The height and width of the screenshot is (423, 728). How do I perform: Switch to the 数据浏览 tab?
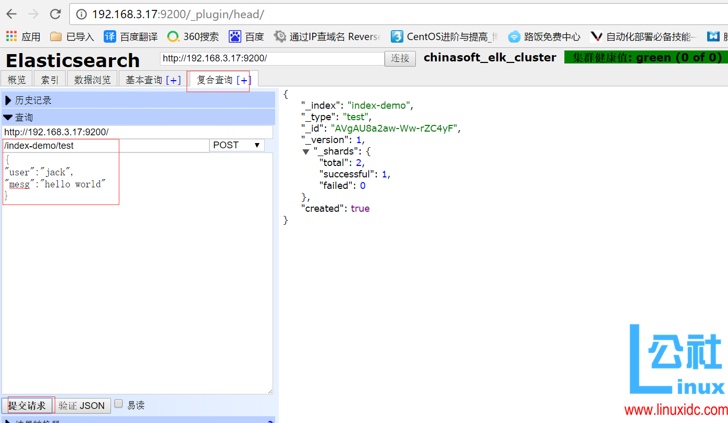click(x=92, y=80)
